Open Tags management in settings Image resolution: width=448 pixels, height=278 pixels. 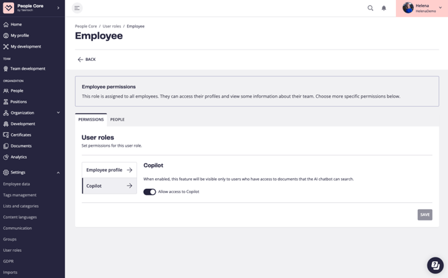point(20,195)
